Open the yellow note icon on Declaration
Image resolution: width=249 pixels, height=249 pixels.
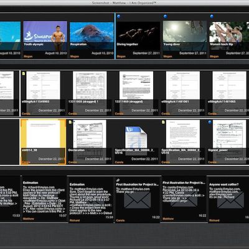point(70,122)
